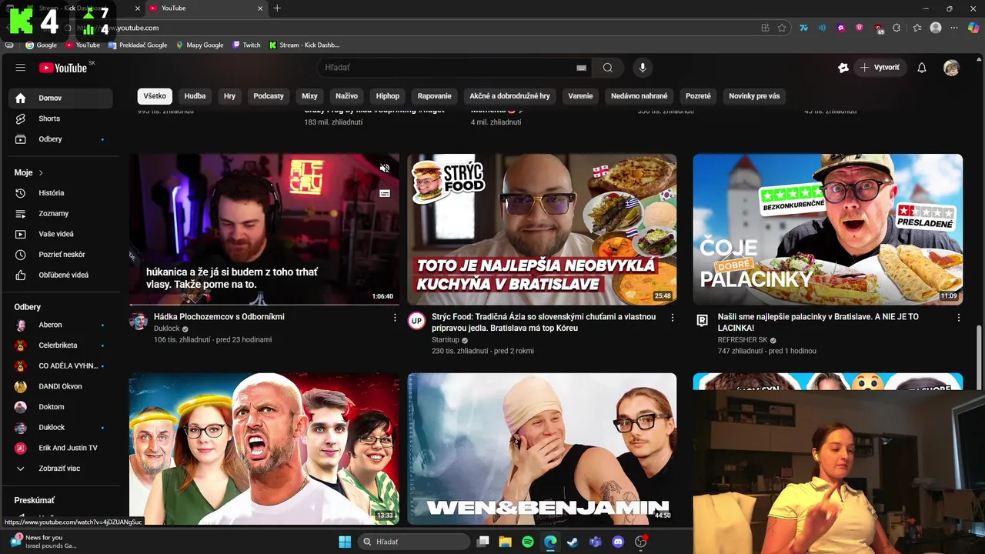Open the Wen & Benjamin video thumbnail
Screen dimensions: 985x554
tap(542, 449)
